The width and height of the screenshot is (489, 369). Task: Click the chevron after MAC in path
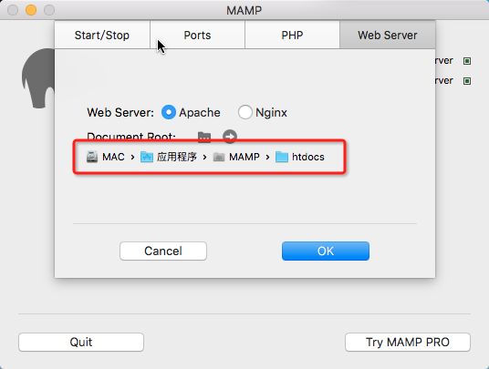point(132,157)
